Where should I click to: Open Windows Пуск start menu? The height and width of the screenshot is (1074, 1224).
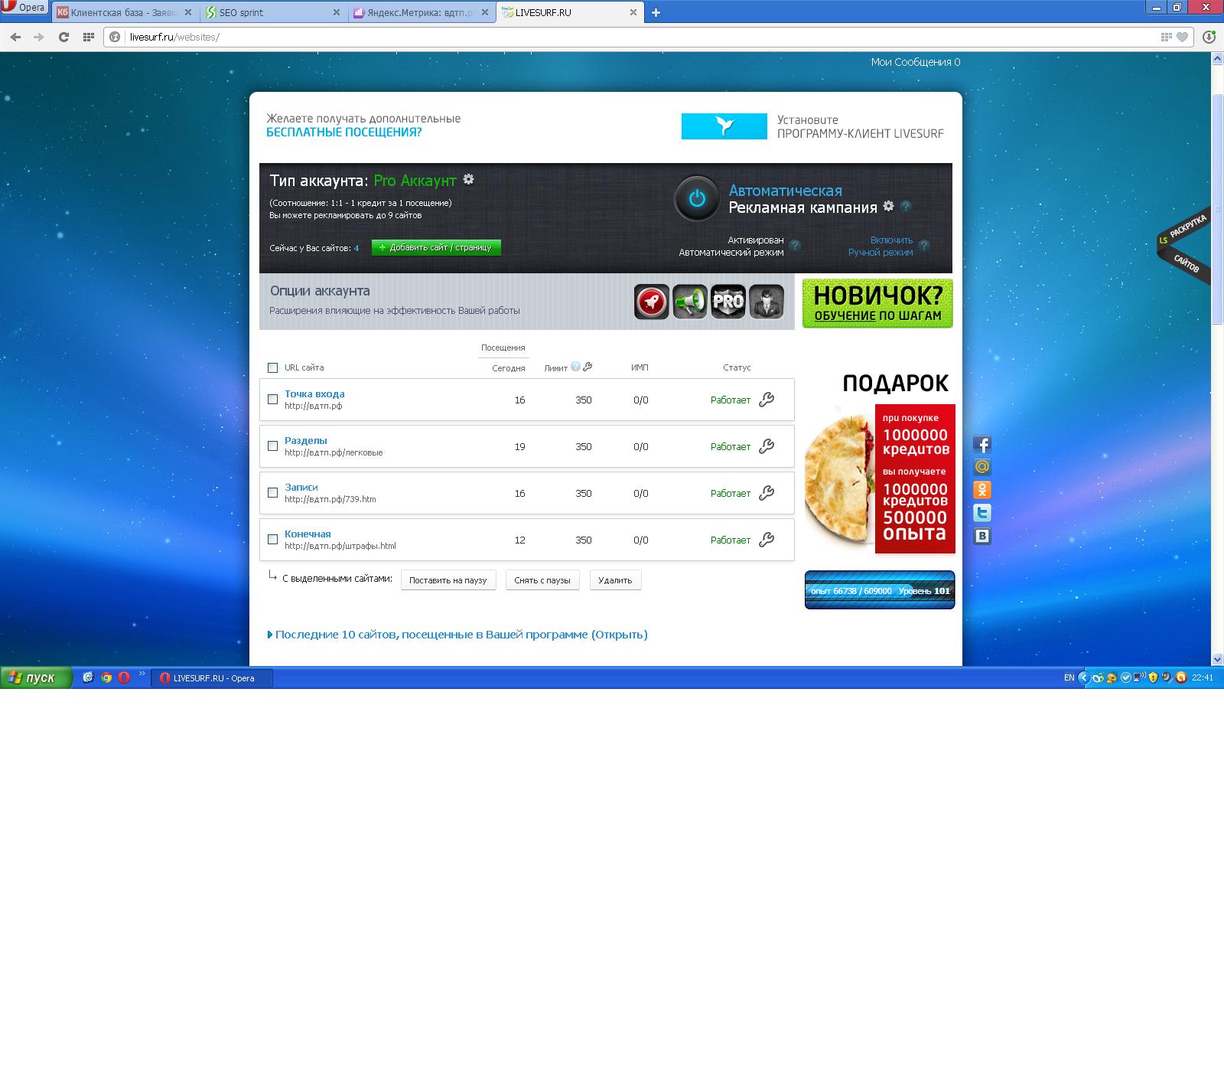(x=36, y=677)
